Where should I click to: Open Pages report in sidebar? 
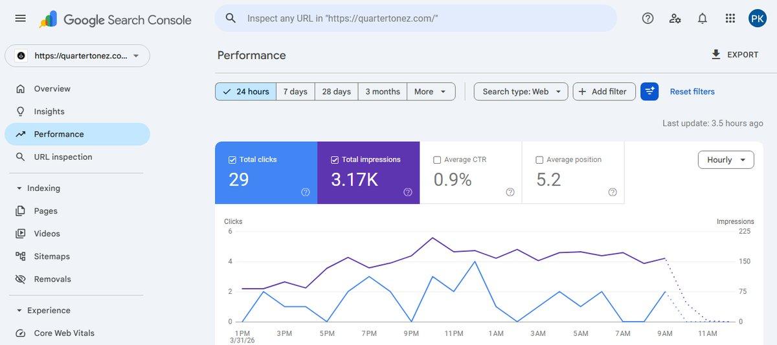coord(77,211)
